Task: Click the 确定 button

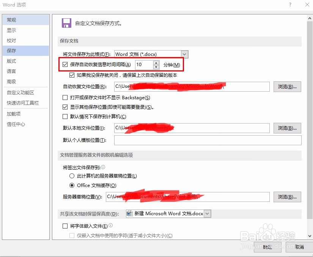Action: [267, 247]
